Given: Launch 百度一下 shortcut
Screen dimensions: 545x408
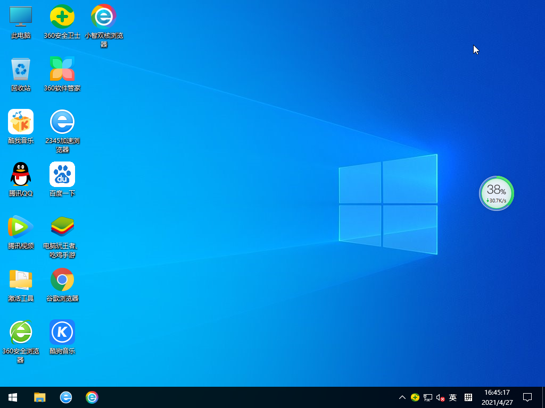Looking at the screenshot, I should pyautogui.click(x=62, y=173).
